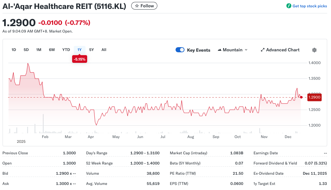Select the 1Y range tab
Screen dimensions: 331x190
pyautogui.click(x=79, y=50)
